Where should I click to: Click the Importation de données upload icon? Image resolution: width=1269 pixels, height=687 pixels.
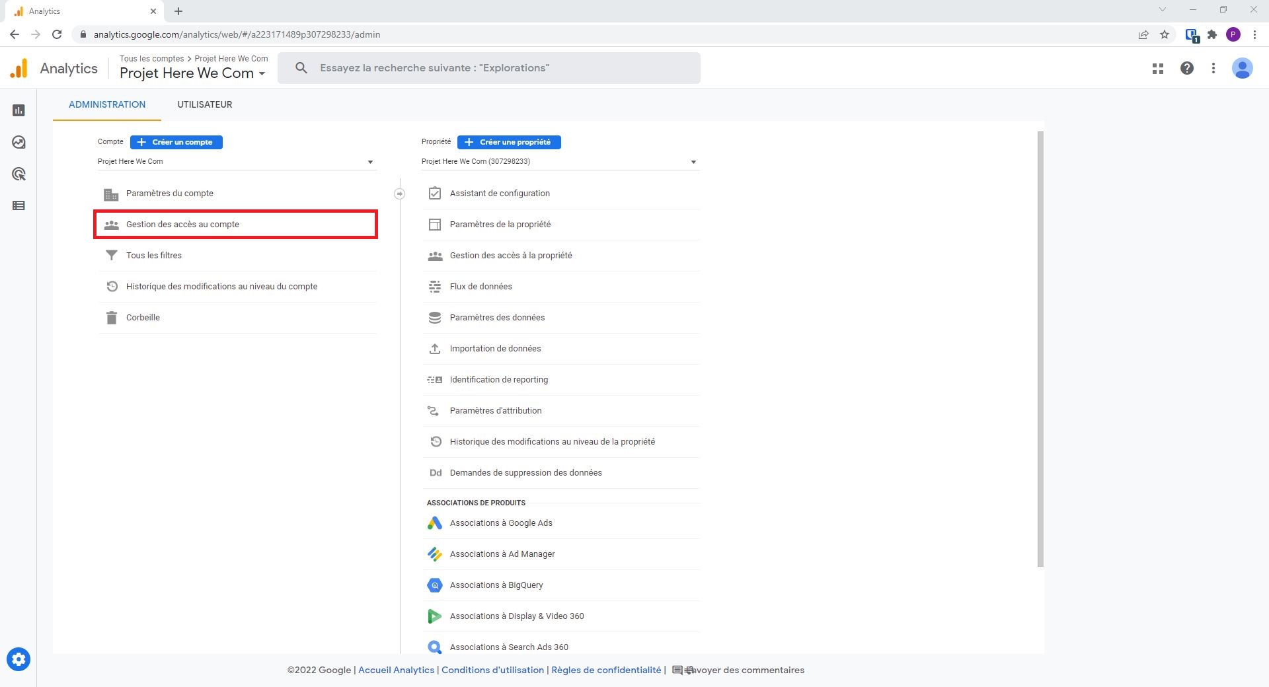pos(435,349)
